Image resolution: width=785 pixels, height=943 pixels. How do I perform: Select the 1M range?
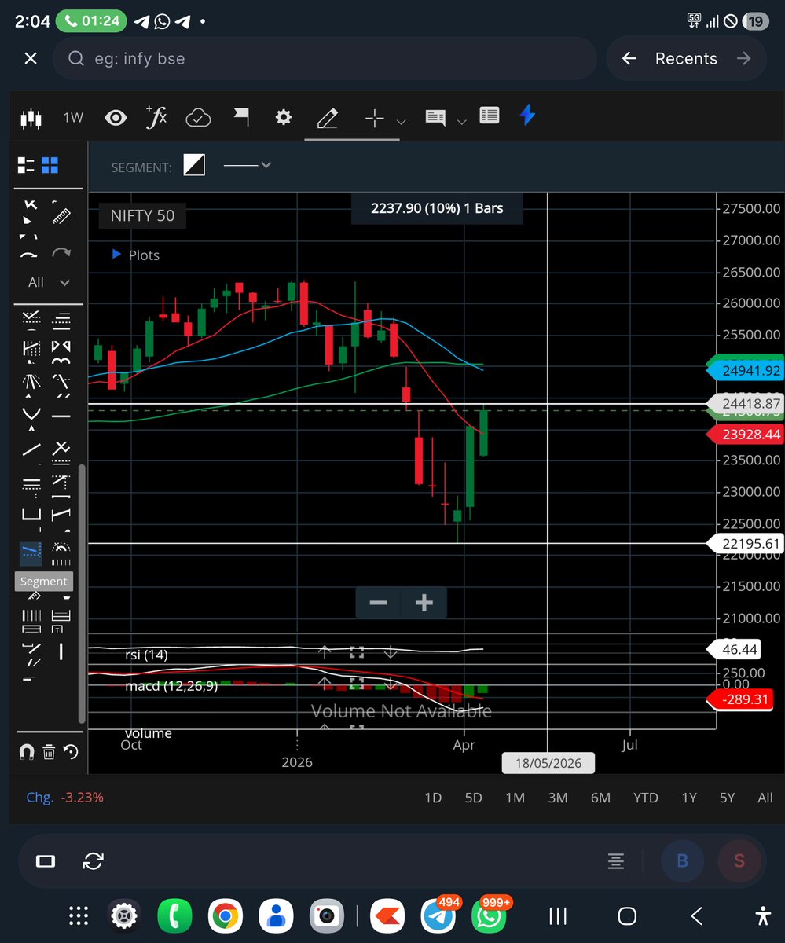[x=515, y=798]
